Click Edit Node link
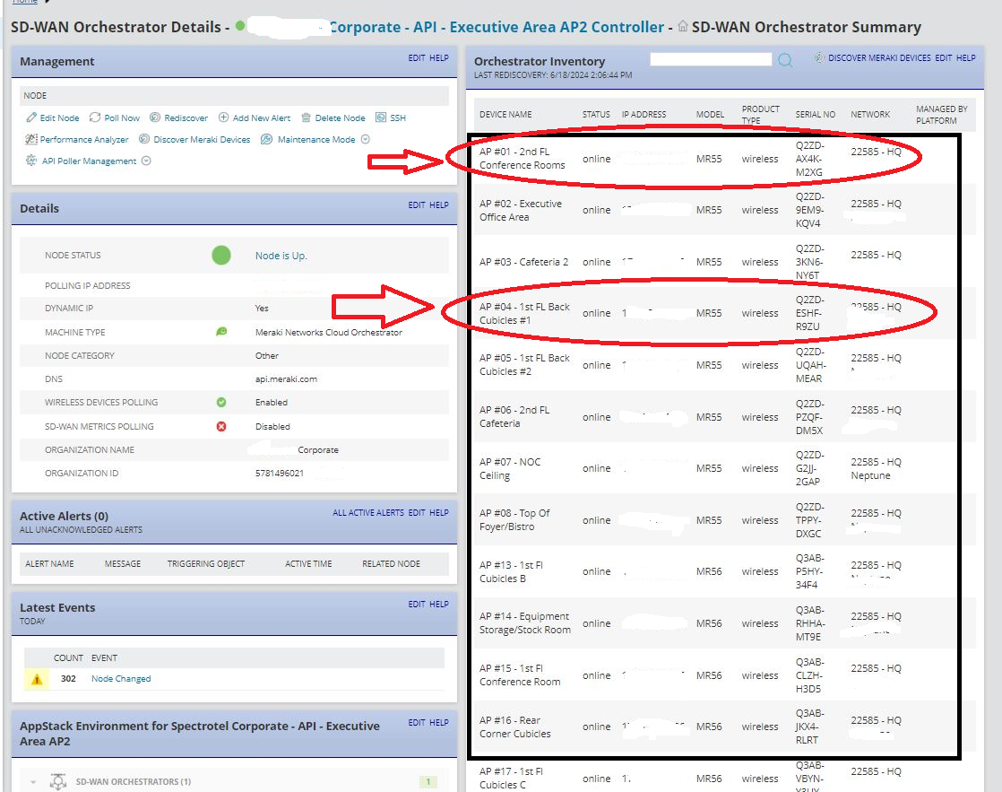The height and width of the screenshot is (792, 1002). (59, 118)
